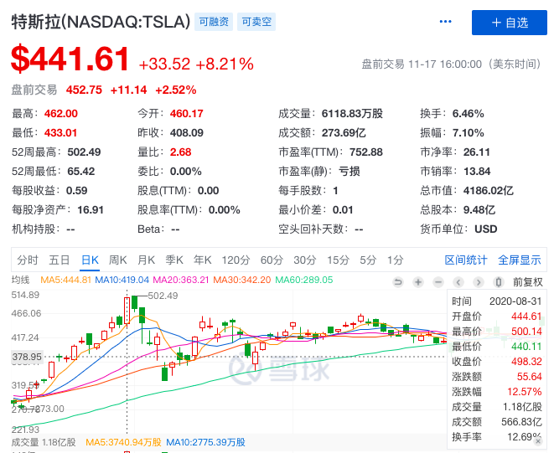554x453 pixels.
Task: Open the 全屏显示 fullscreen link
Action: (x=520, y=260)
